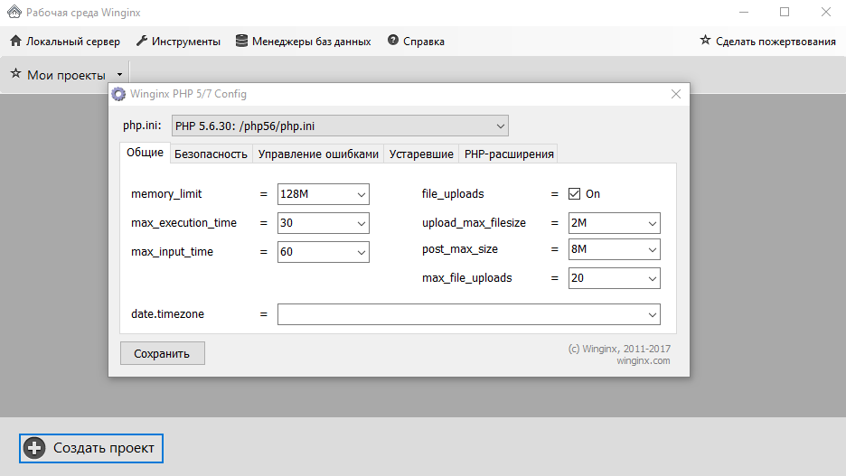Viewport: 846px width, 476px height.
Task: Open the winginx.com link
Action: pos(644,360)
